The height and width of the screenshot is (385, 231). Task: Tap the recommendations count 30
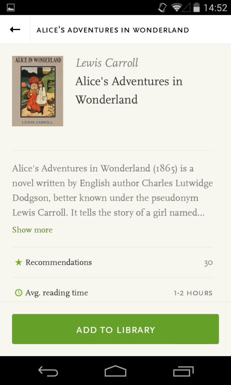(x=208, y=263)
